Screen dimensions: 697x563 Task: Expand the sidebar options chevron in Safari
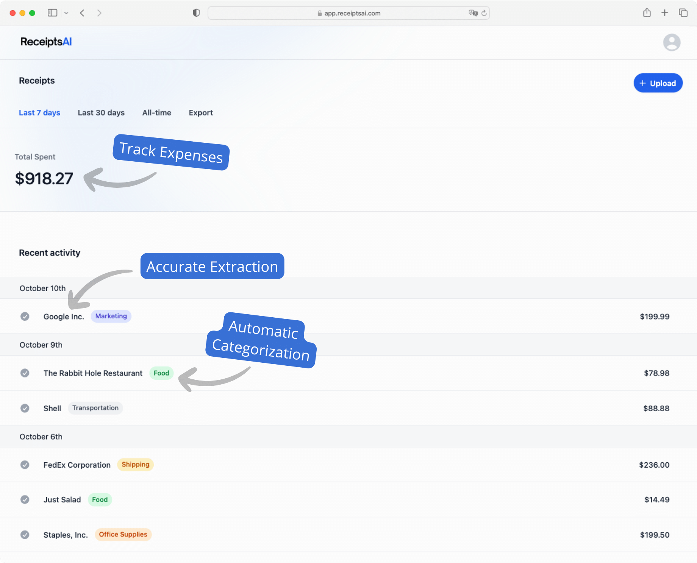point(66,12)
